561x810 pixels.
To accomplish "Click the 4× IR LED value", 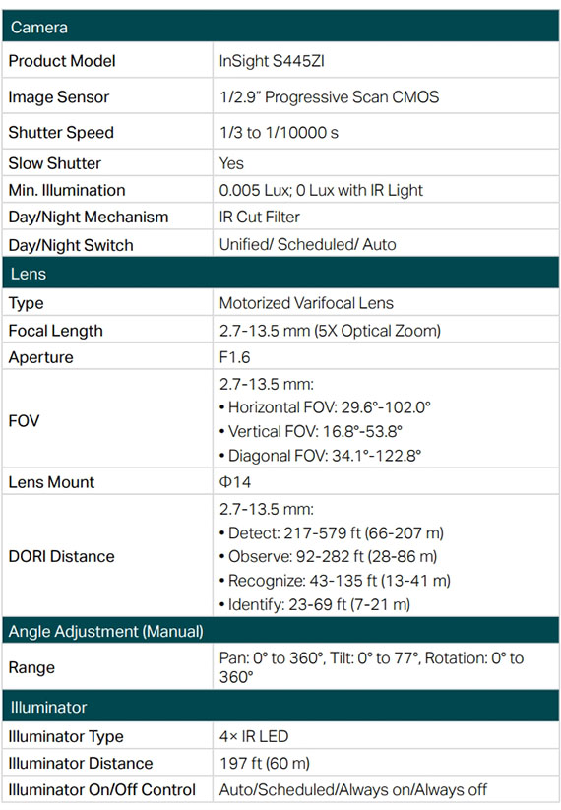I will point(254,736).
